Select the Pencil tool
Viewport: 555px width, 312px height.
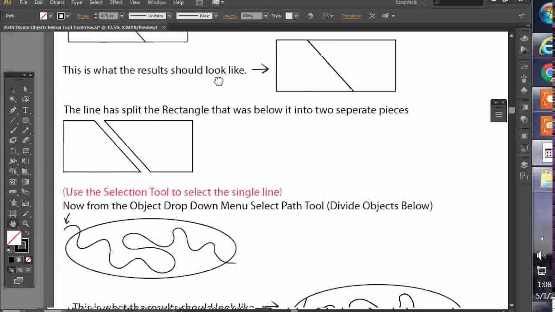(25, 130)
